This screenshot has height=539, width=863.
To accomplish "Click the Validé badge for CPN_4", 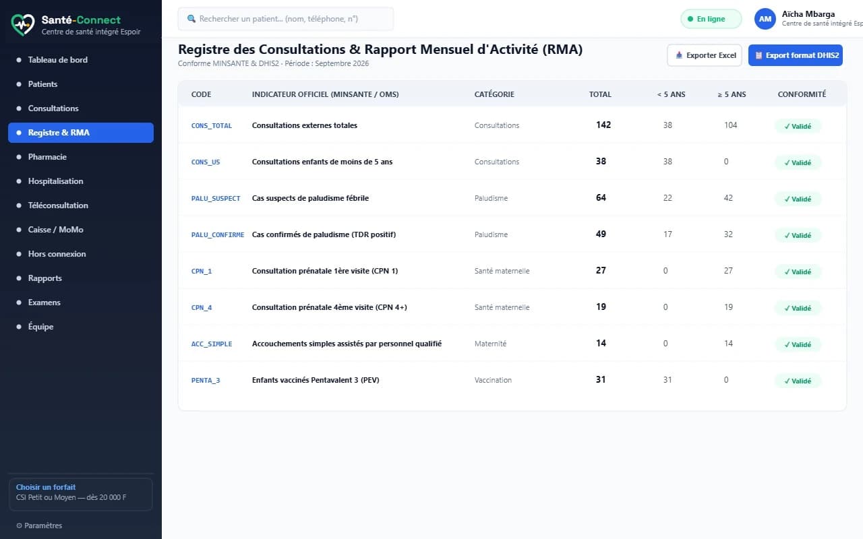I will pyautogui.click(x=798, y=308).
